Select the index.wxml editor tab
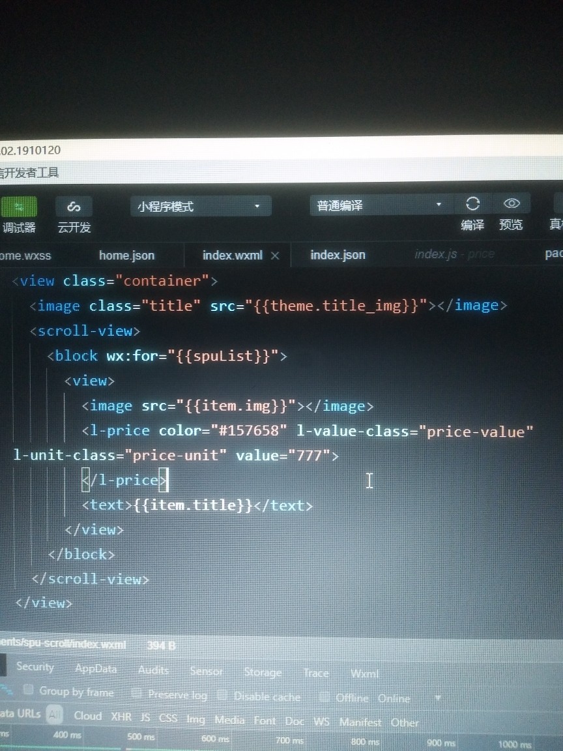The image size is (563, 751). [233, 256]
